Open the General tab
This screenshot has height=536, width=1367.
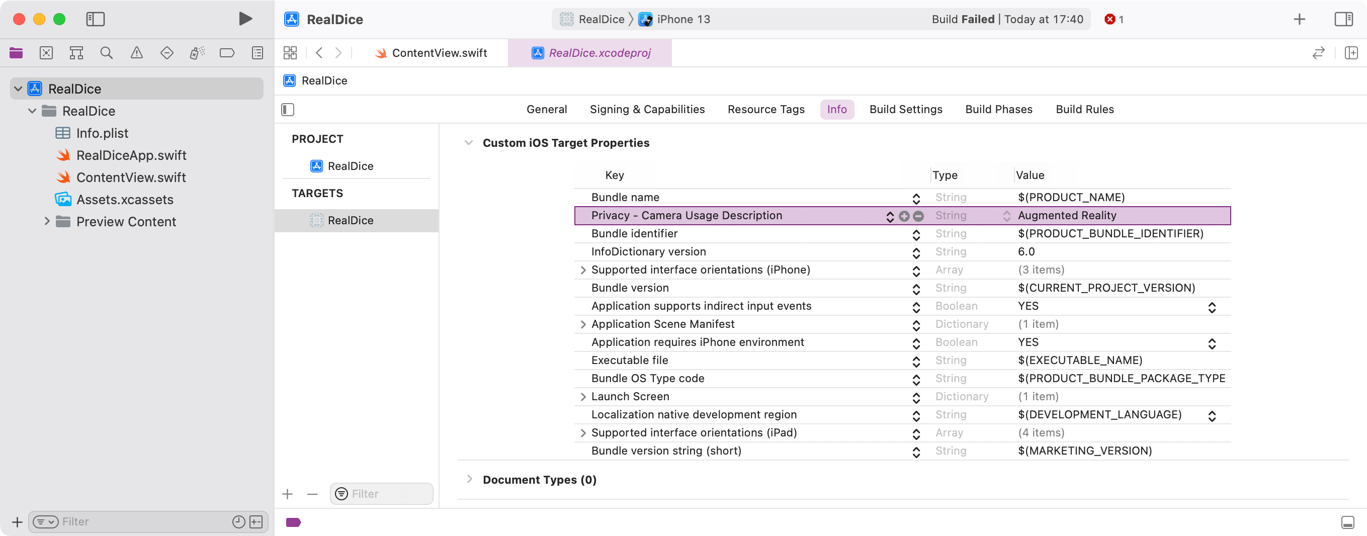click(x=547, y=109)
